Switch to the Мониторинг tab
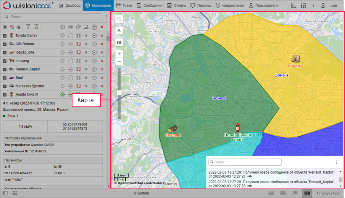This screenshot has width=345, height=198. click(98, 5)
